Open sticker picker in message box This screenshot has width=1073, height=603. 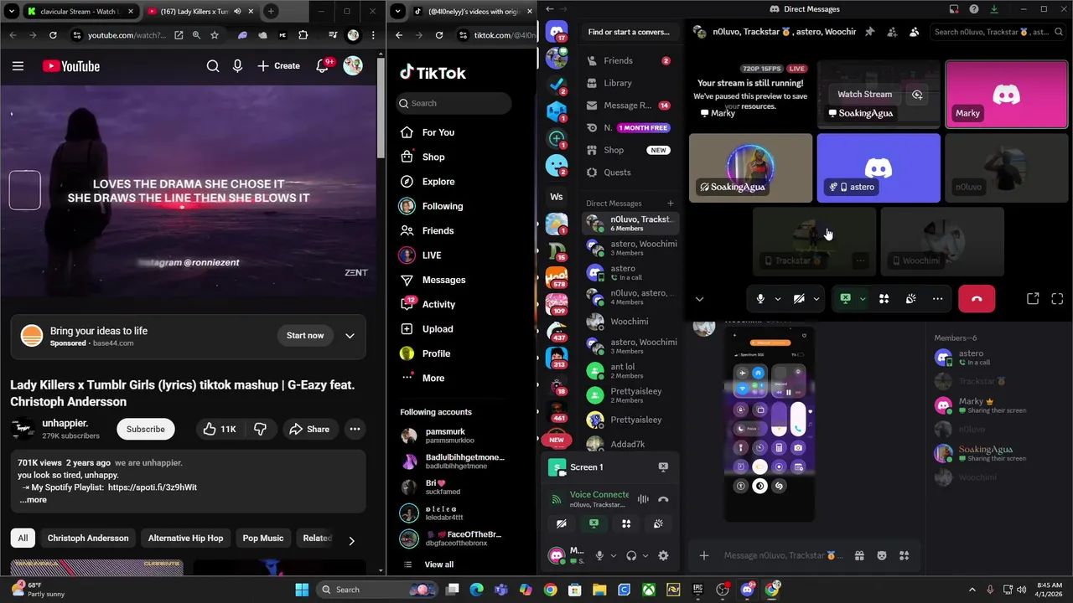882,555
